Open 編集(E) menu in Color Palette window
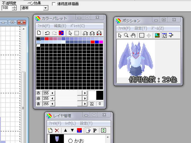191x143 pixels. coord(60,26)
